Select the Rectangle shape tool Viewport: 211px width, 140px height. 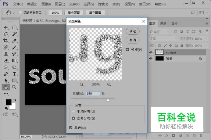pos(14,80)
